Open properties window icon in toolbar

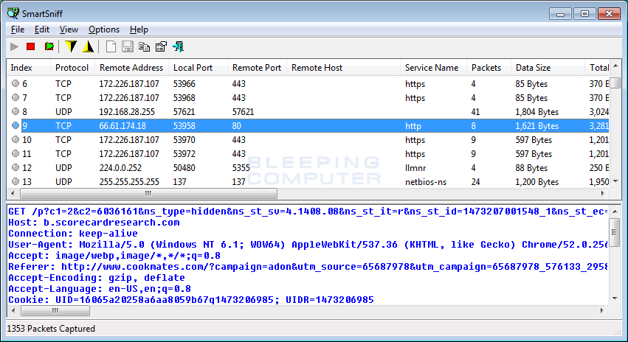click(x=161, y=46)
